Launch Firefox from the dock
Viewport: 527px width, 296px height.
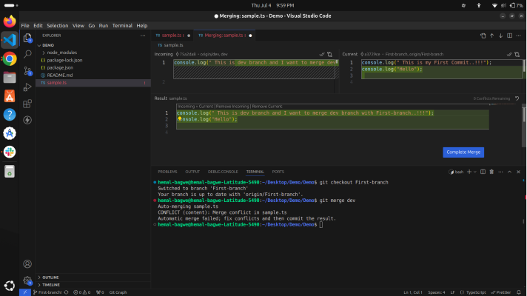[x=10, y=21]
